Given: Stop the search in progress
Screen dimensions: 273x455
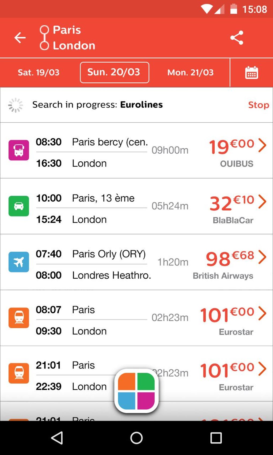Looking at the screenshot, I should click(258, 105).
